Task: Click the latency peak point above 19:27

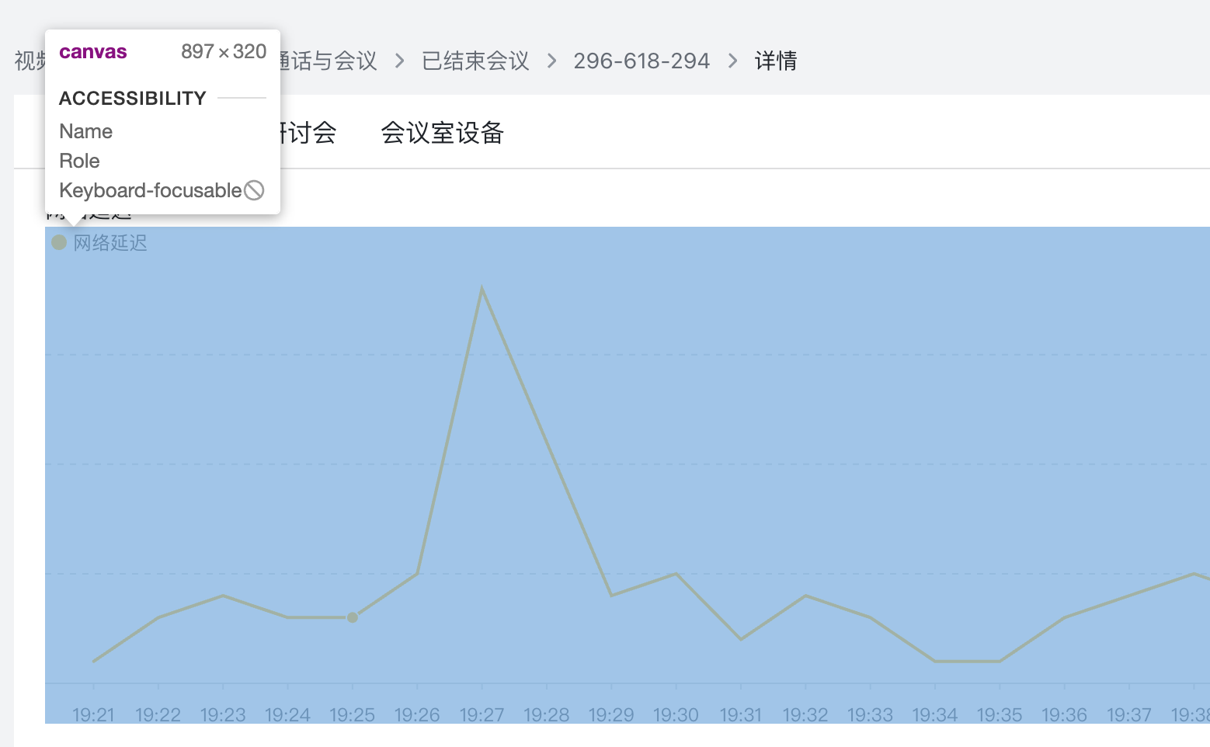Action: click(x=483, y=287)
